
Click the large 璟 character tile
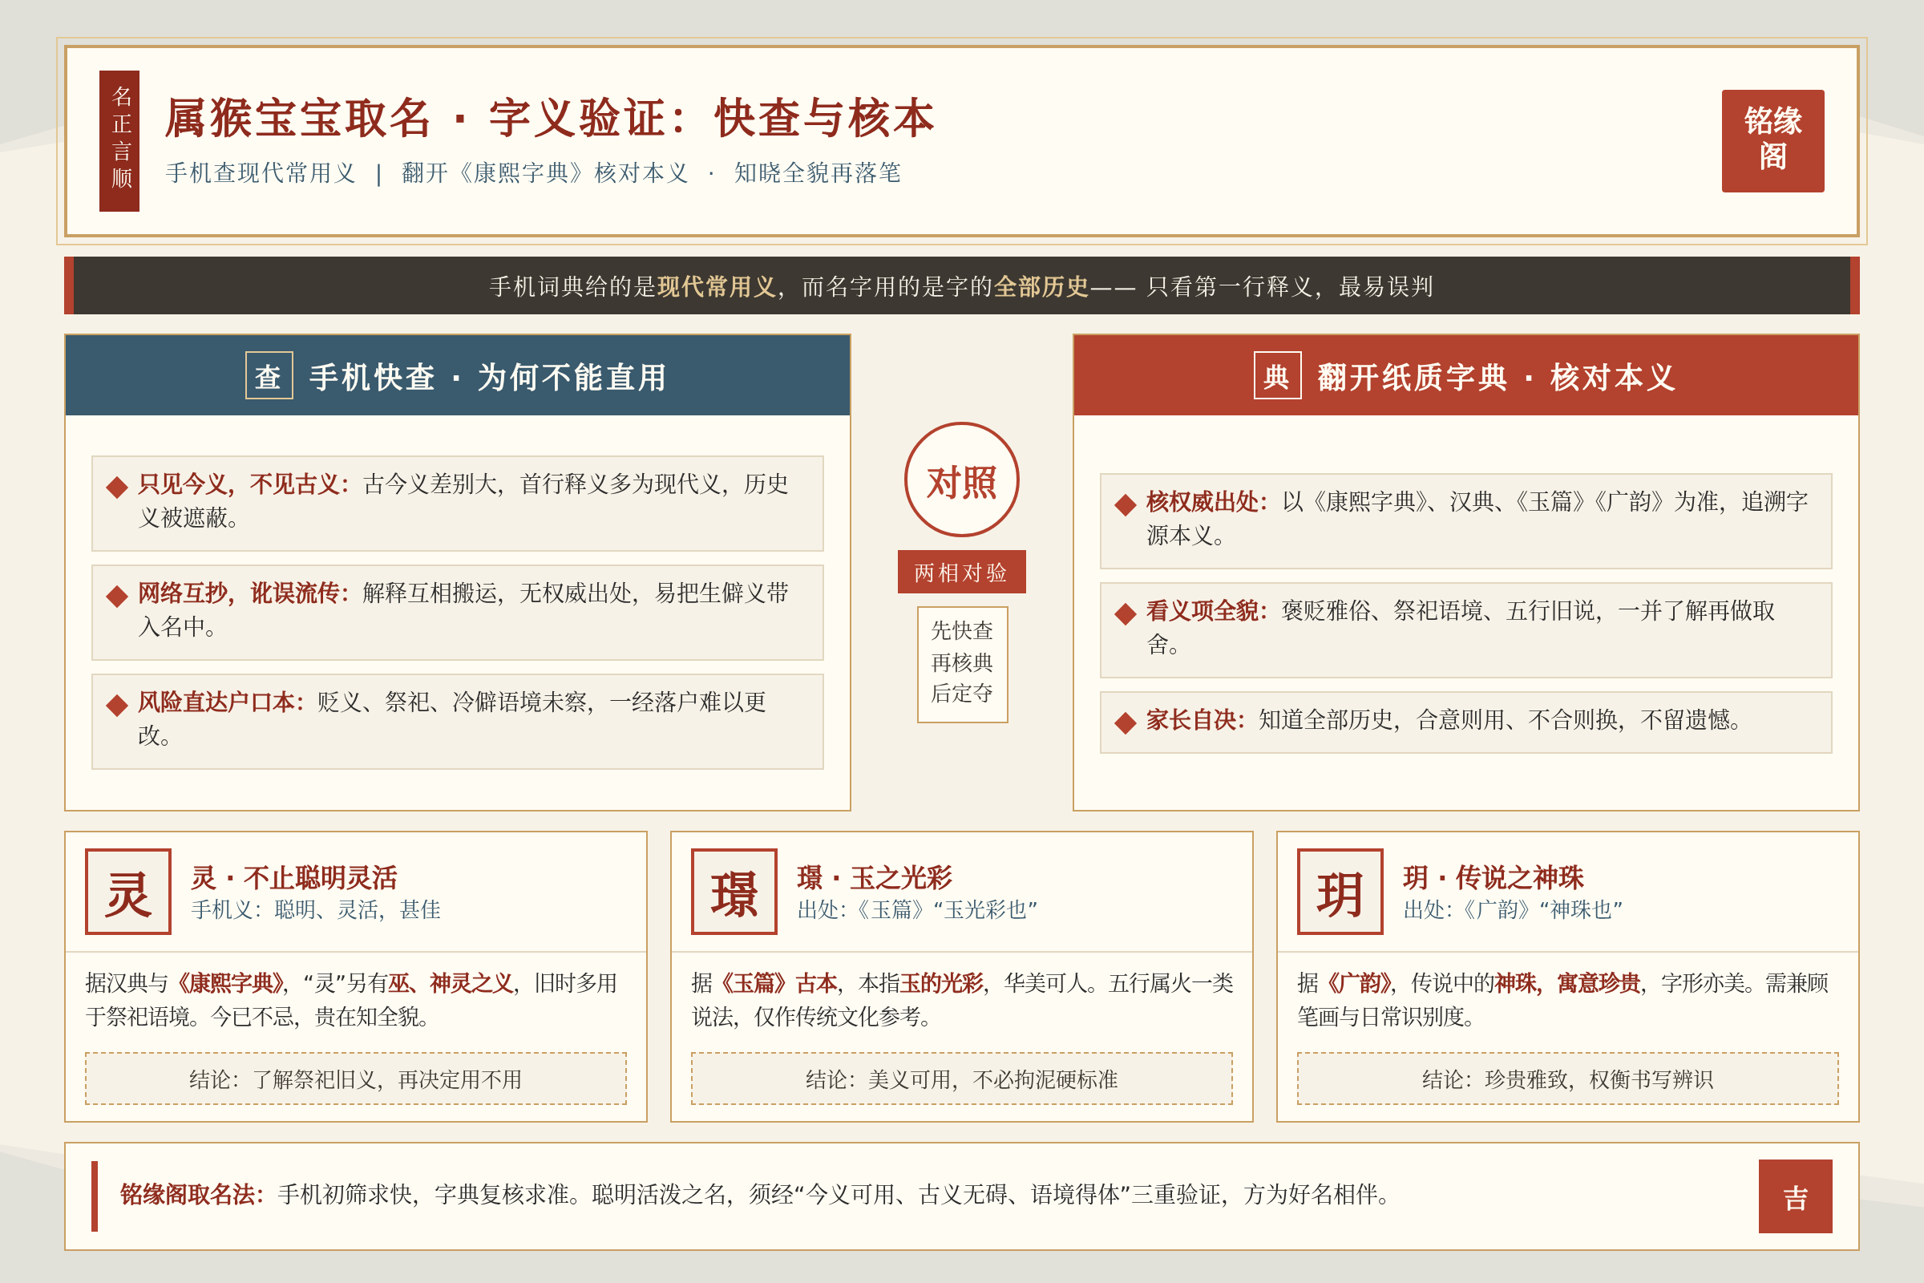[x=734, y=891]
